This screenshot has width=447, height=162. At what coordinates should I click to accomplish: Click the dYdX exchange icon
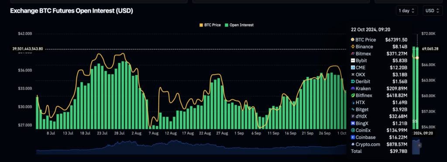point(353,116)
